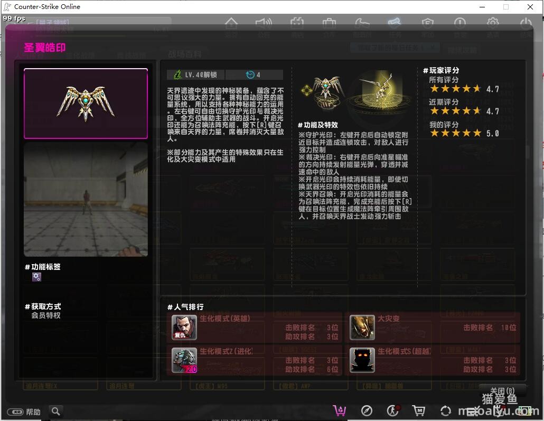
Task: Click the 大灾变 mode creature icon
Action: [x=362, y=328]
